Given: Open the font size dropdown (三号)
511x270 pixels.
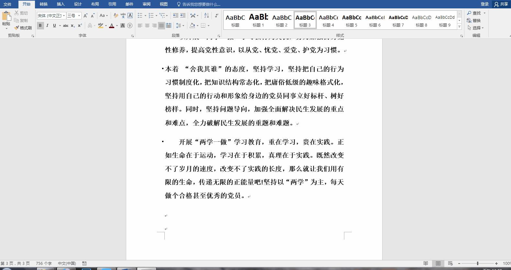Looking at the screenshot, I should pos(79,16).
